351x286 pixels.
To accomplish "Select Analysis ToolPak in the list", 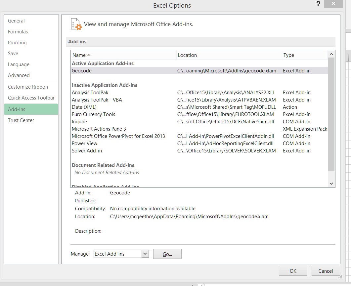I will [90, 93].
